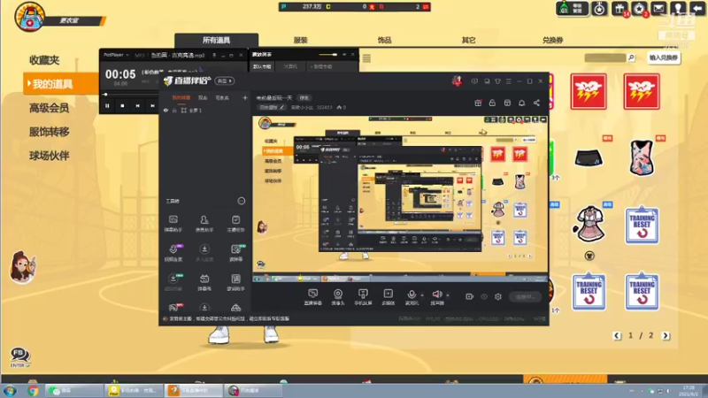The height and width of the screenshot is (398, 708).
Task: Open hamburger menu in live companion title bar
Action: [508, 81]
